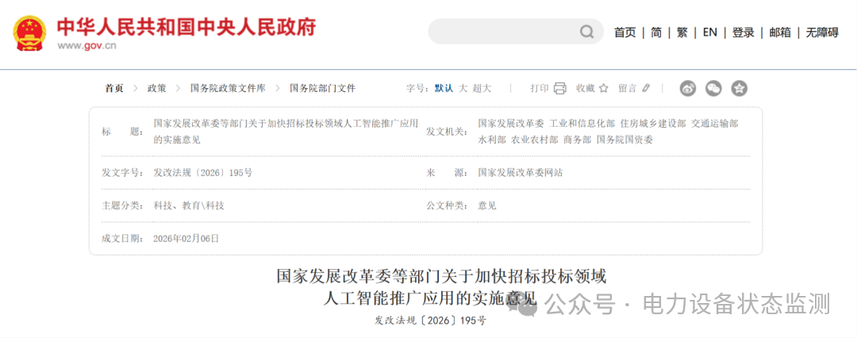Click the 成文日期 field label
The width and height of the screenshot is (857, 338).
[x=123, y=239]
